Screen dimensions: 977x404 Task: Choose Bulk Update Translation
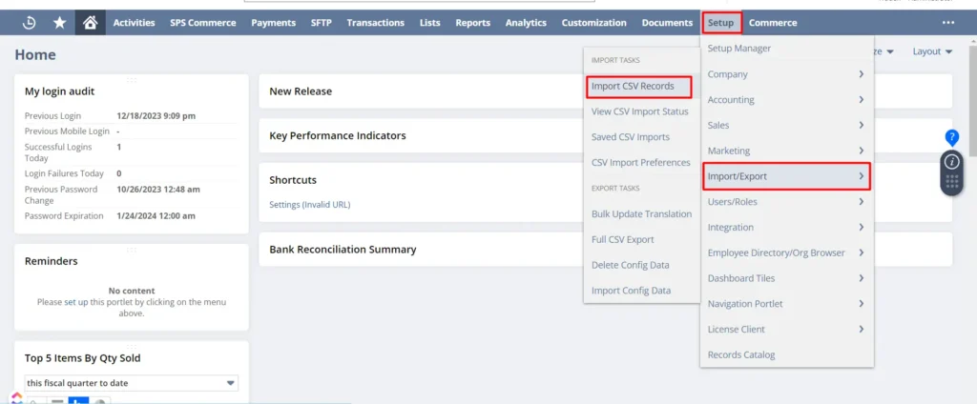[x=640, y=213]
